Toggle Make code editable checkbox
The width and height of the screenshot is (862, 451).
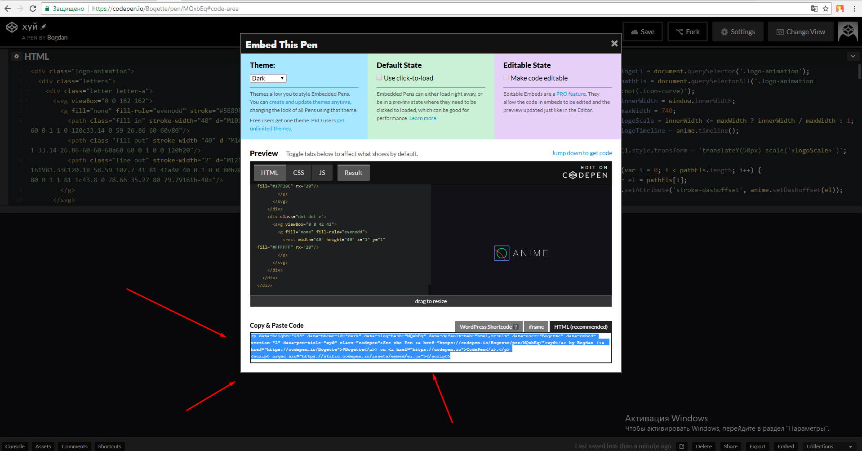click(x=506, y=77)
